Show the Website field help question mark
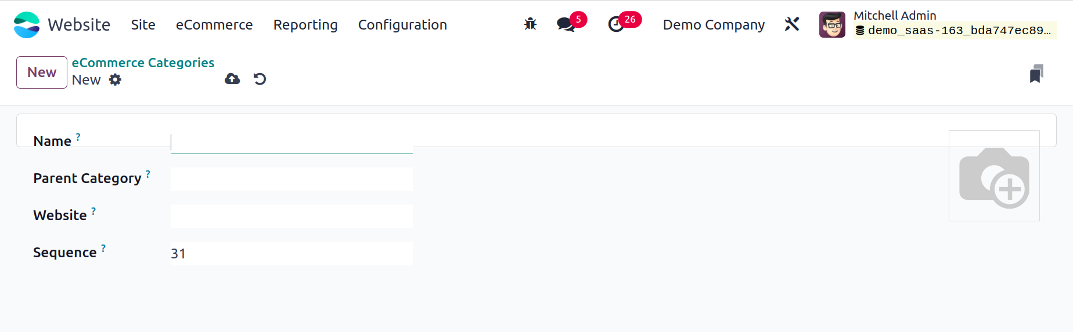The width and height of the screenshot is (1073, 332). tap(93, 211)
